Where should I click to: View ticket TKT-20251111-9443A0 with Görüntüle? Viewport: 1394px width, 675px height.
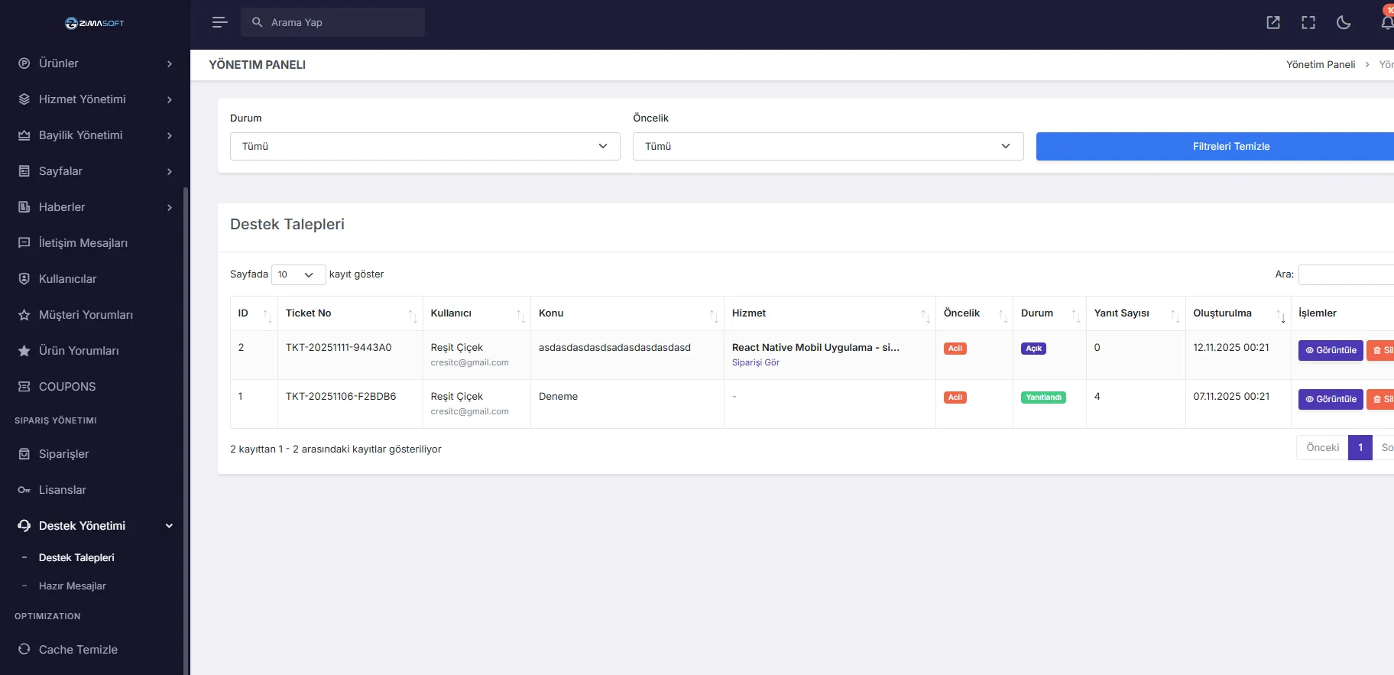tap(1330, 350)
